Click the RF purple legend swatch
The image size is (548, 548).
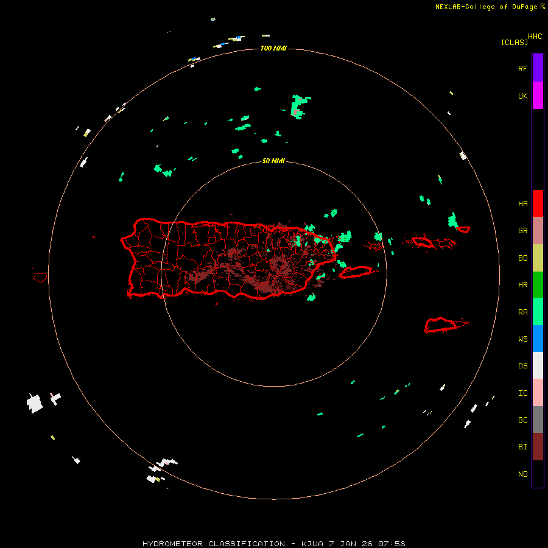538,68
